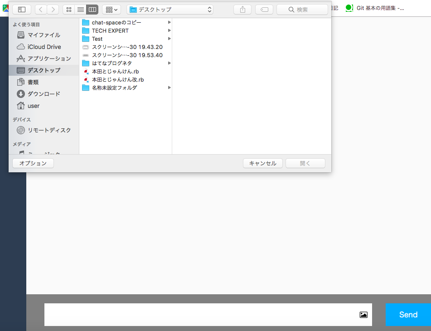
Task: Open the デスクトップ location dropdown
Action: (x=170, y=9)
